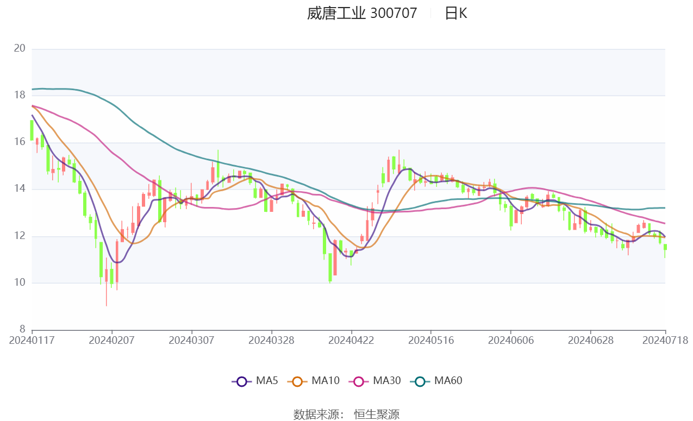
Task: Hide the MA10 line using its legend text
Action: (x=325, y=381)
